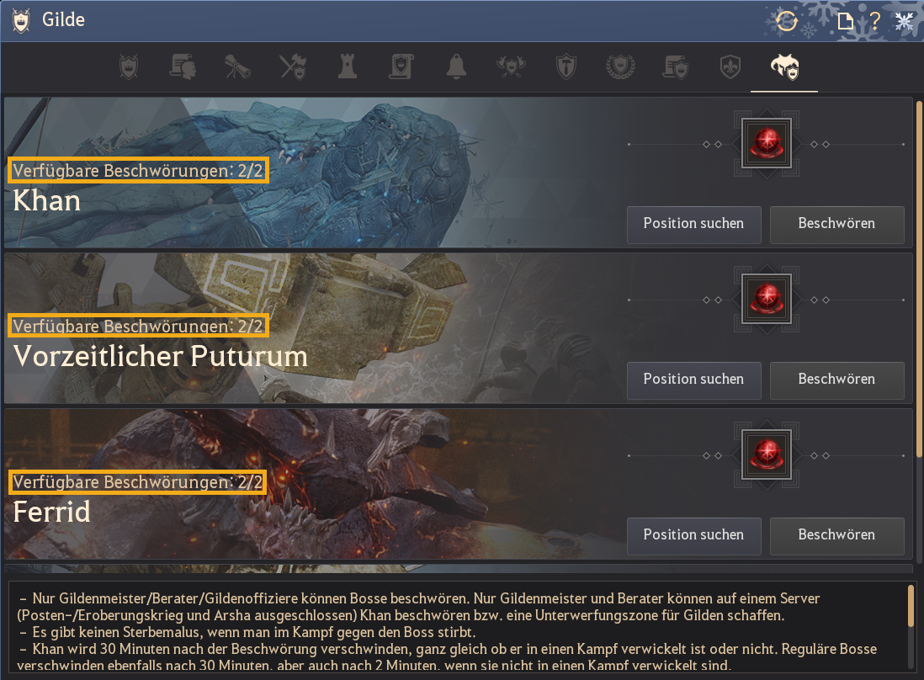Click the blank page icon in title bar

click(x=846, y=22)
